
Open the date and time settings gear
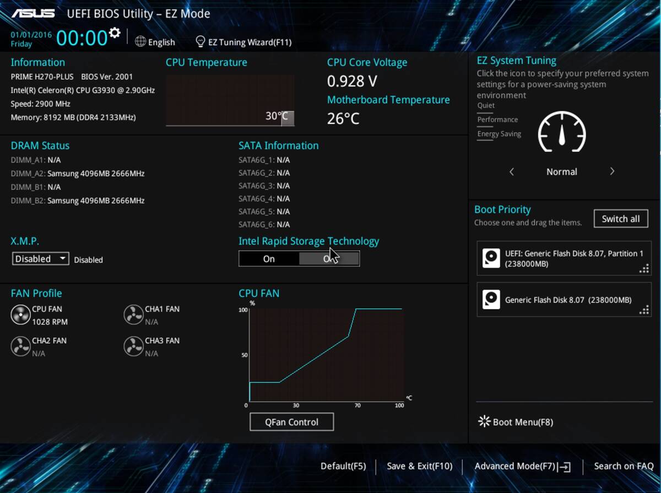[x=114, y=32]
